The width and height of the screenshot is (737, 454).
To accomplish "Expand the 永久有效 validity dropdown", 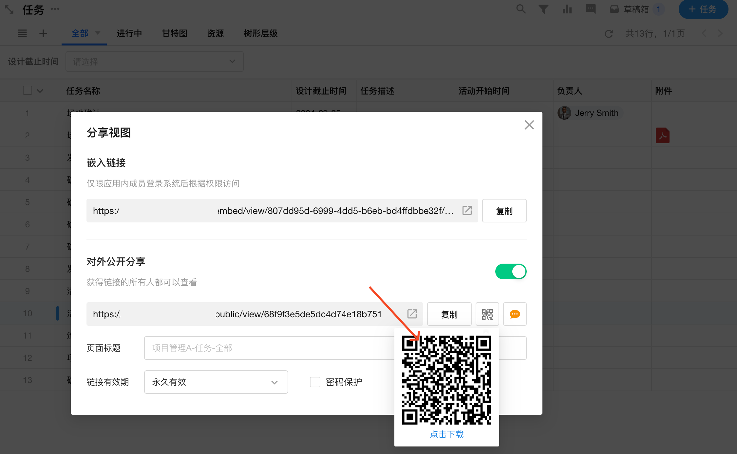I will [x=216, y=382].
